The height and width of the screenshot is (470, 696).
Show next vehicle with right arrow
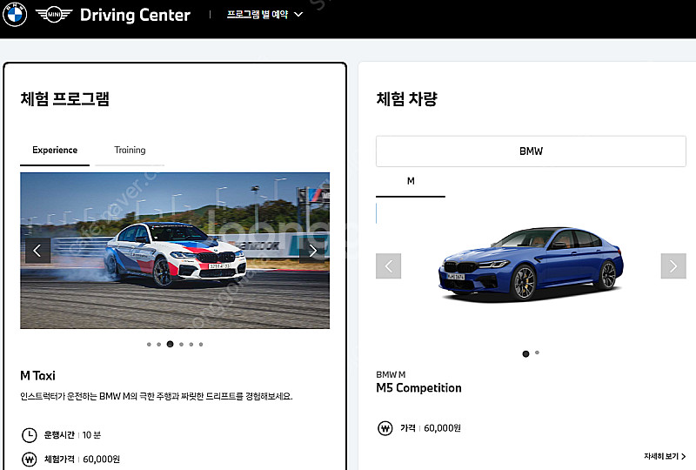pos(673,266)
